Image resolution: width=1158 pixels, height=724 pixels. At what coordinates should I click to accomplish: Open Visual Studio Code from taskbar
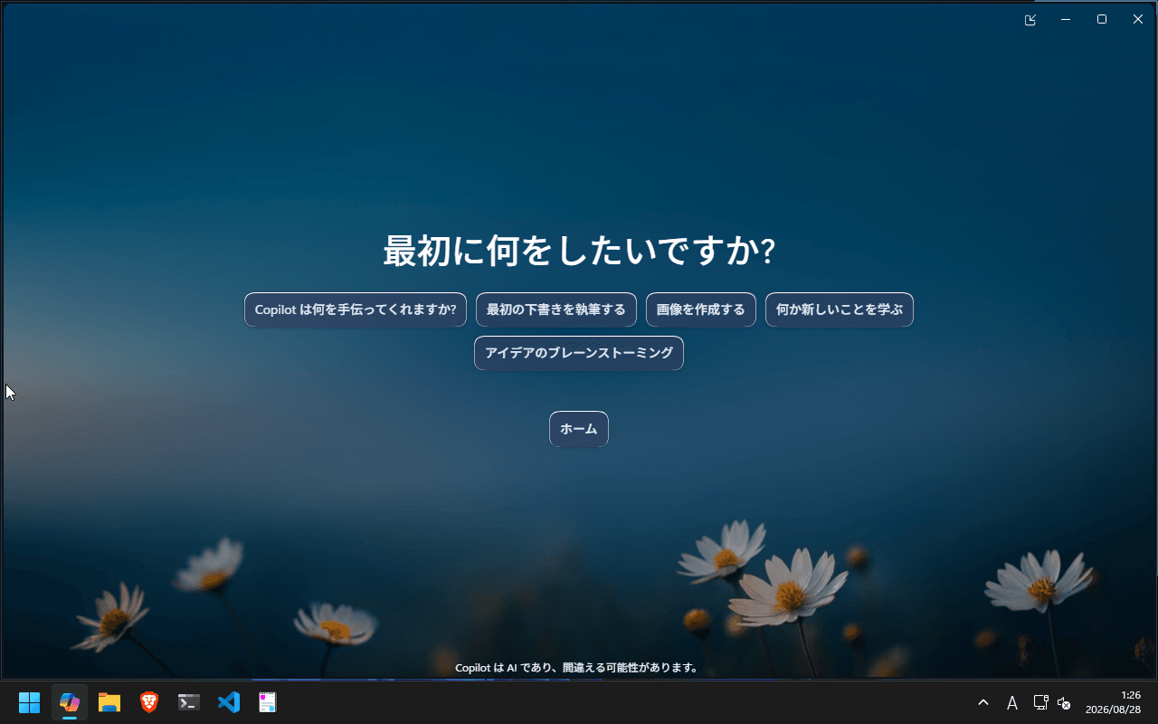(x=229, y=702)
